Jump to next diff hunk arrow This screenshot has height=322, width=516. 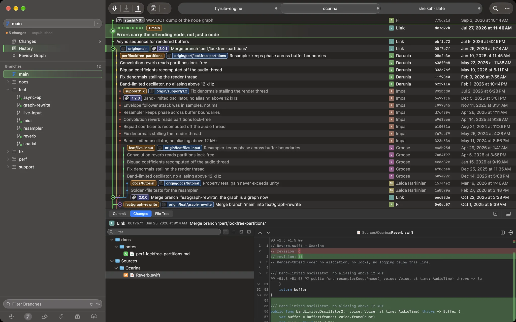pyautogui.click(x=268, y=233)
